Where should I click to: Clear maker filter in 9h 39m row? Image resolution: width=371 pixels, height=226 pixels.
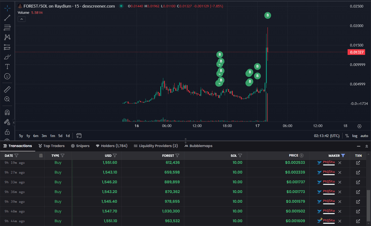pos(340,201)
